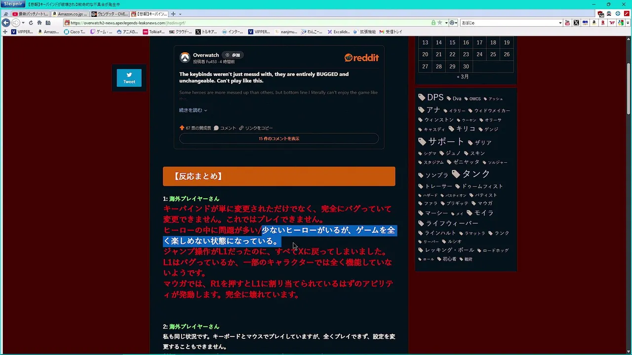Open the レッキング・ボール tag link
The height and width of the screenshot is (355, 632).
point(446,250)
